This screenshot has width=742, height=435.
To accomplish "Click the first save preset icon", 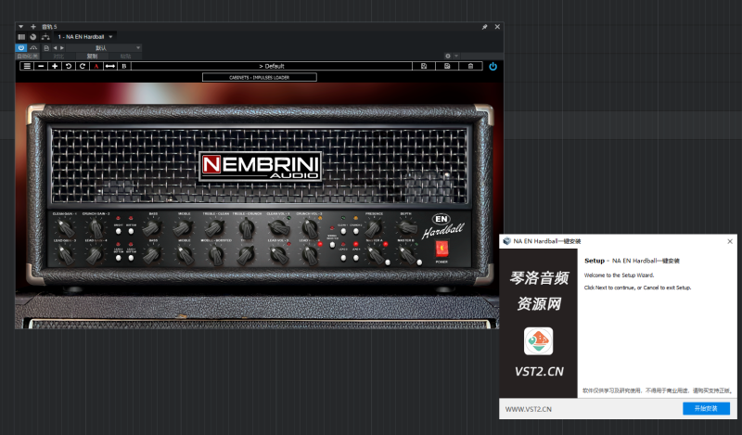I will click(424, 66).
